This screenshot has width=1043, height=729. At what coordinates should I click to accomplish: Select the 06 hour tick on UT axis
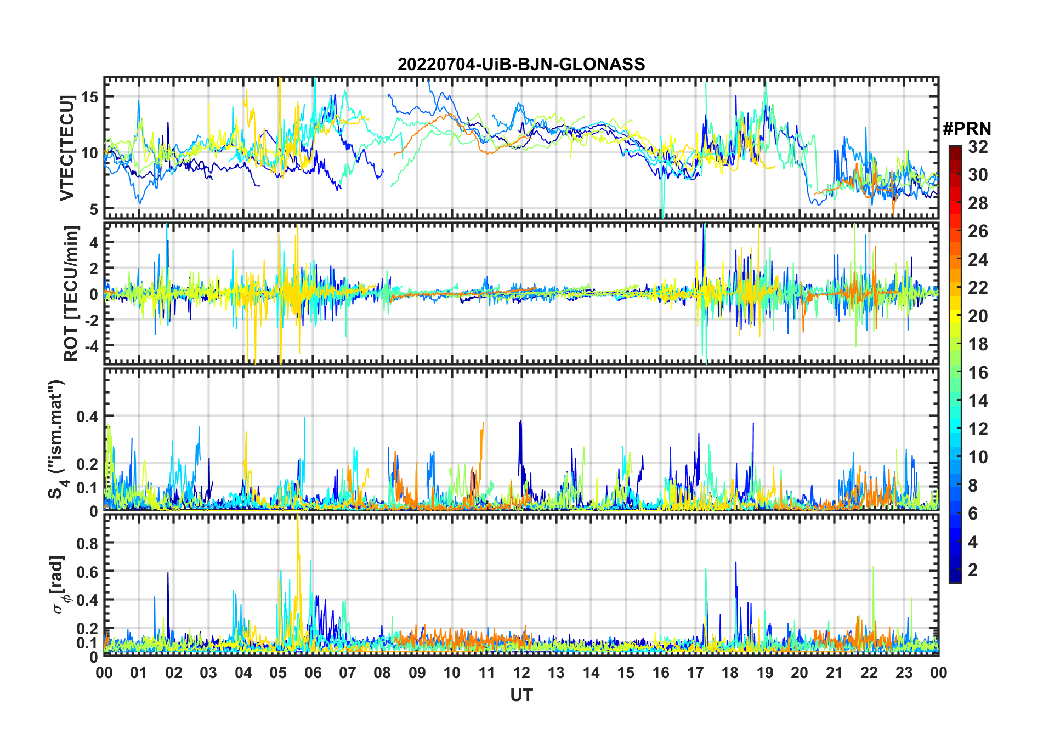click(x=313, y=673)
